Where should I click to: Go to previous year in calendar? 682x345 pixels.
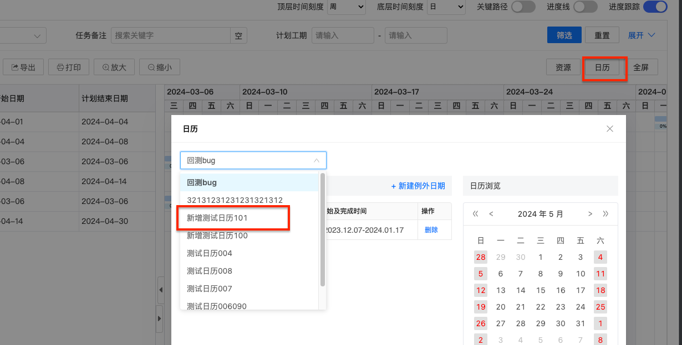475,214
